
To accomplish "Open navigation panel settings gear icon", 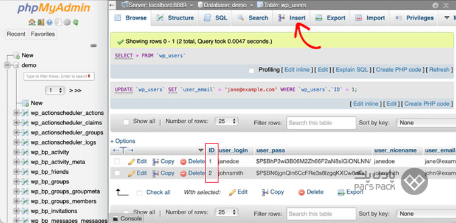I will coord(67,22).
